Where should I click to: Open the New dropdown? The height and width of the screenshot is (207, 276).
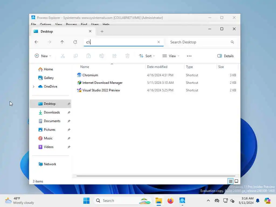pos(43,56)
